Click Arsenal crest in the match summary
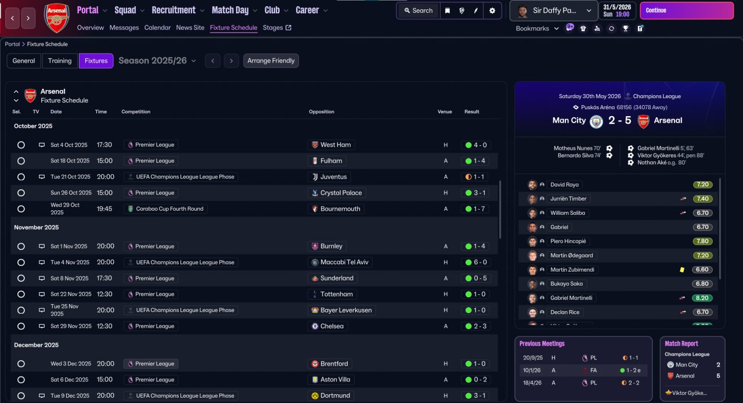Image resolution: width=743 pixels, height=403 pixels. click(x=643, y=121)
